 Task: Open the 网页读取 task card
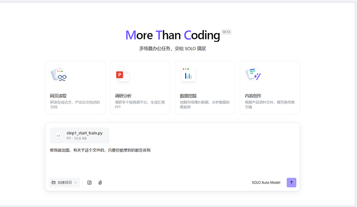(x=75, y=87)
